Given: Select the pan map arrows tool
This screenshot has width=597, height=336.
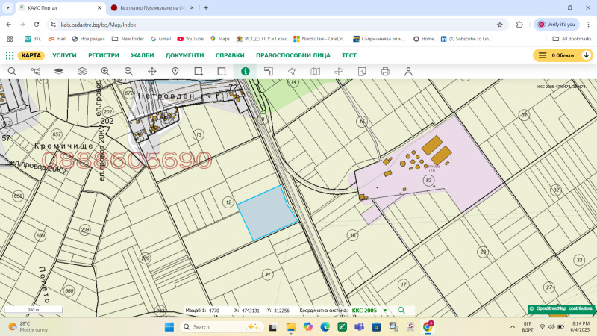Looking at the screenshot, I should click(152, 72).
